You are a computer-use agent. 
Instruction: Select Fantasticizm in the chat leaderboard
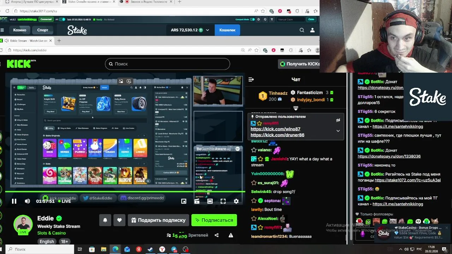tap(310, 92)
